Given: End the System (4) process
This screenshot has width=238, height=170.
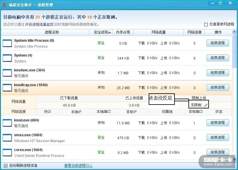Looking at the screenshot, I should click(x=218, y=58).
